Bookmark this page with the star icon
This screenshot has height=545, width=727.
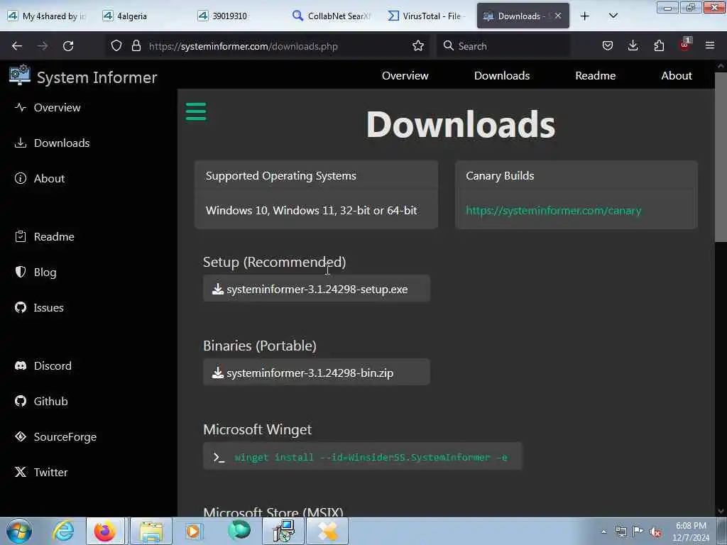pos(417,45)
